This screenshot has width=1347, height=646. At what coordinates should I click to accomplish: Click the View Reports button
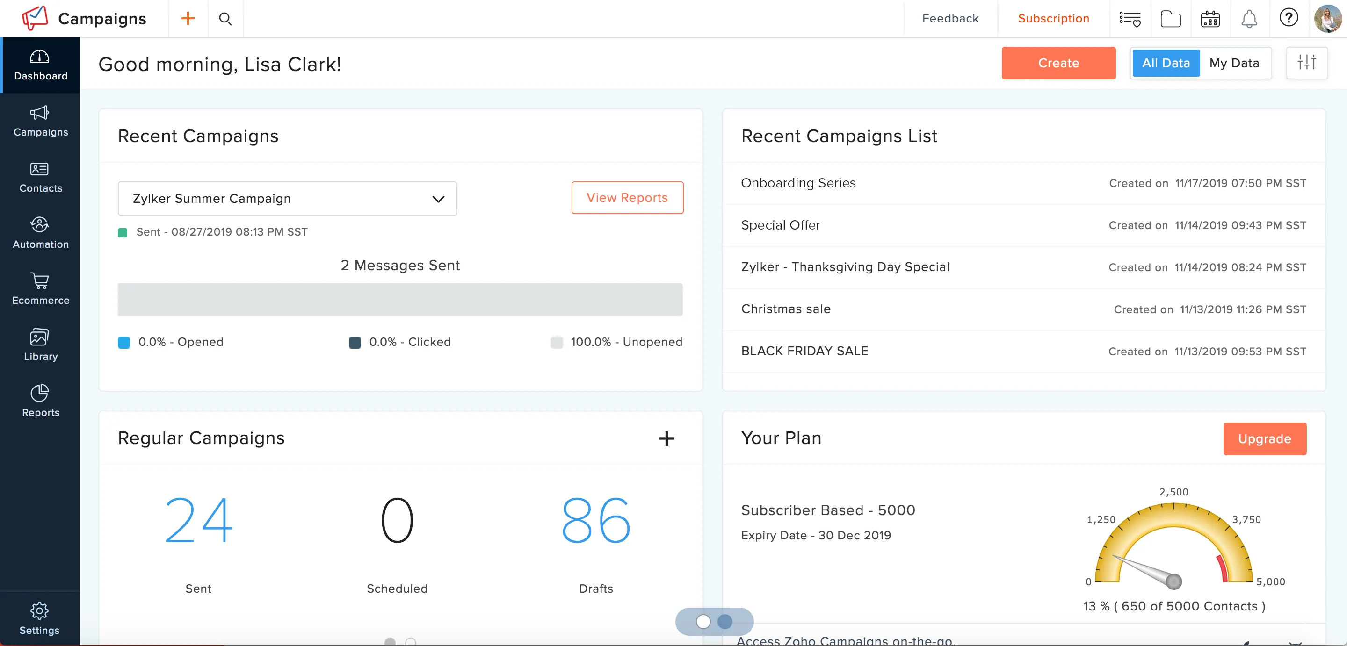click(x=627, y=198)
